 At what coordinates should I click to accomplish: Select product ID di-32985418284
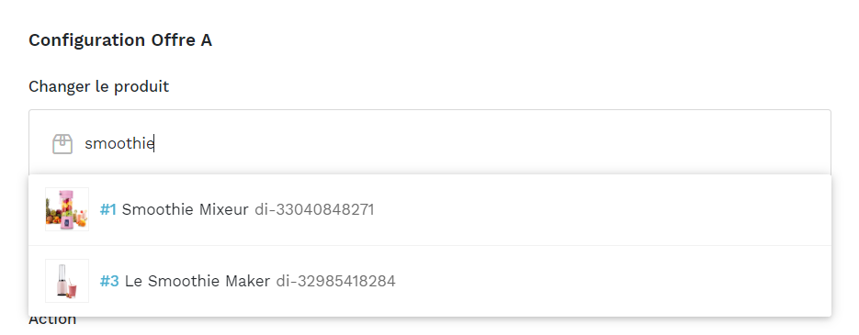point(335,282)
